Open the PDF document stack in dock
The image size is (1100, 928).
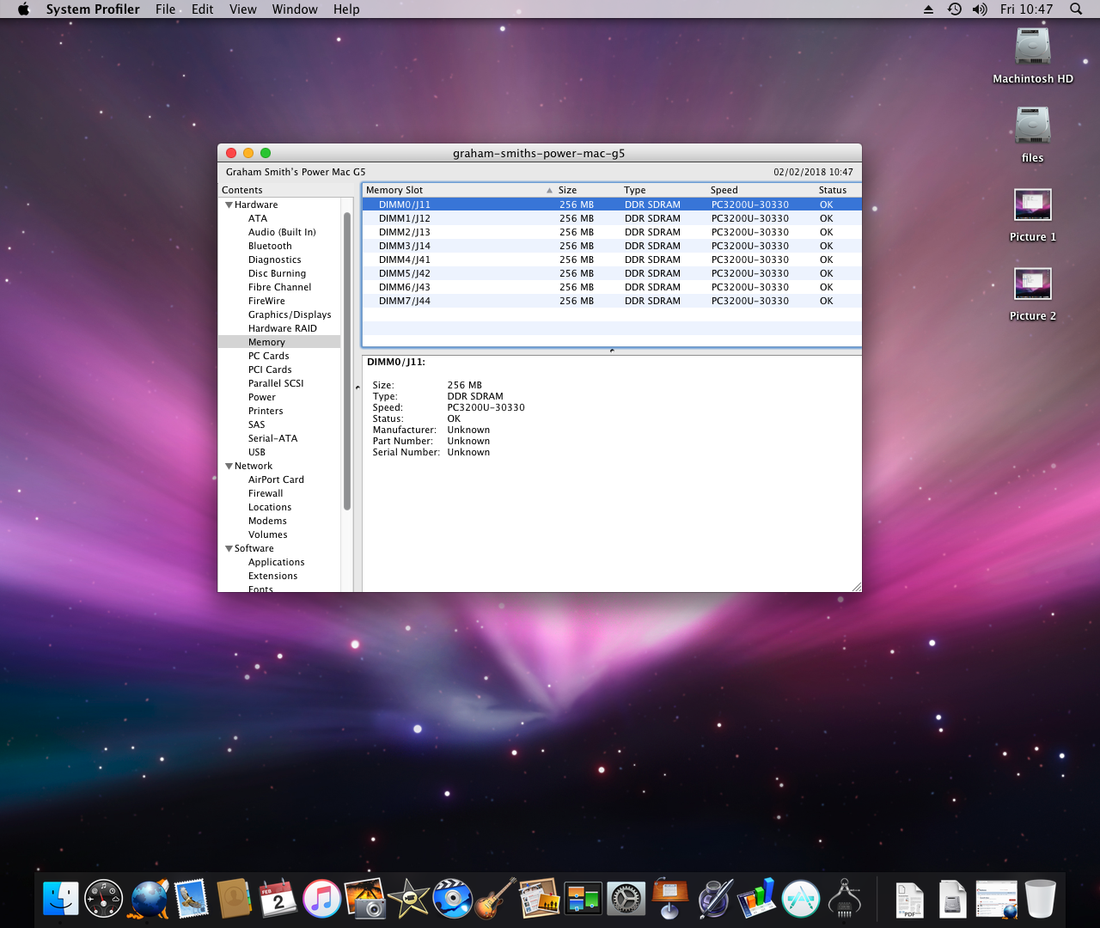point(909,900)
